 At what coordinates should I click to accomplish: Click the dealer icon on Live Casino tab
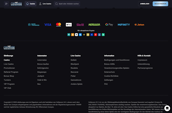pos(40,4)
